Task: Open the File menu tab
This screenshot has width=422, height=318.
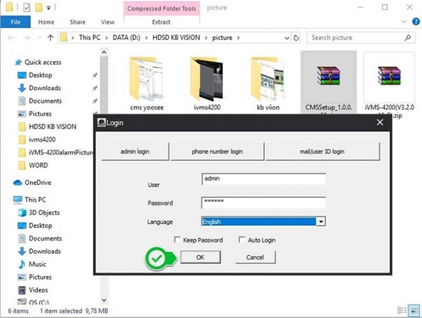Action: click(x=16, y=22)
